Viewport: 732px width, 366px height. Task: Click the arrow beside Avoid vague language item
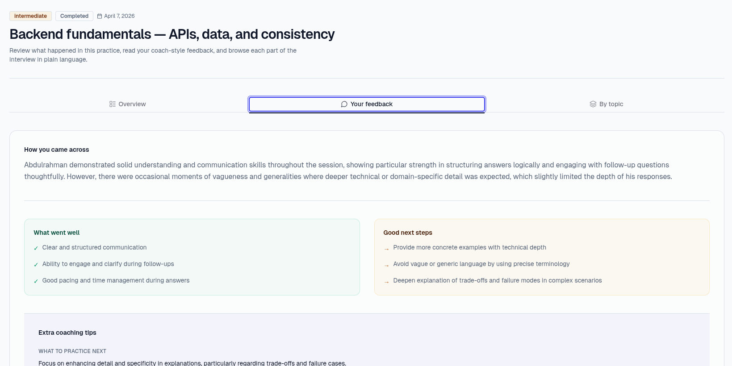tap(387, 265)
